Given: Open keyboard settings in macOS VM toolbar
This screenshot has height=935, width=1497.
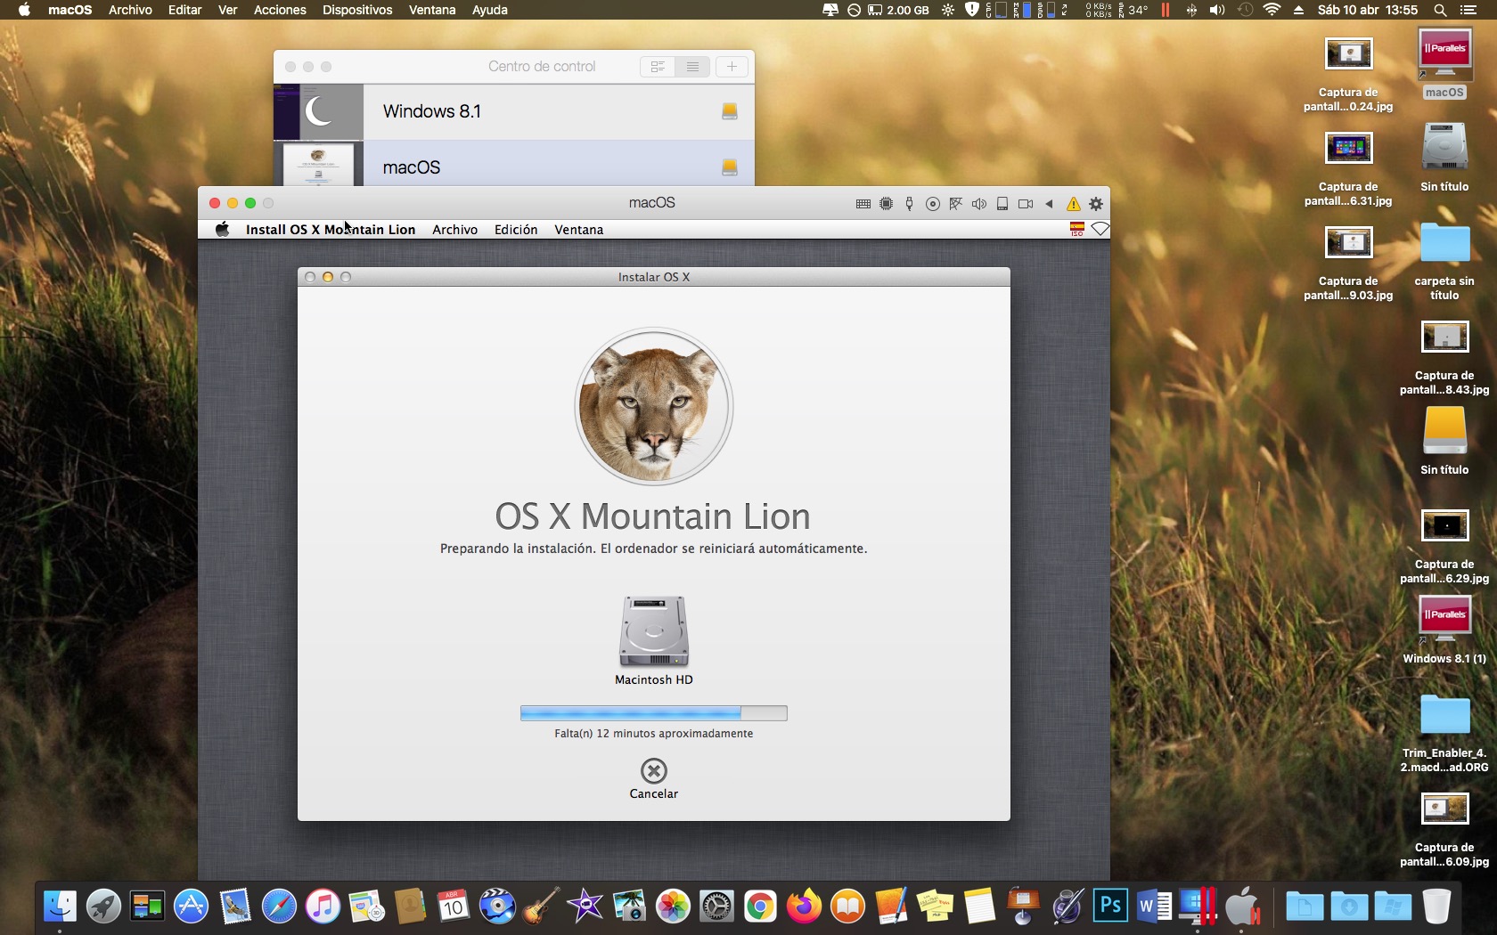Looking at the screenshot, I should 863,204.
